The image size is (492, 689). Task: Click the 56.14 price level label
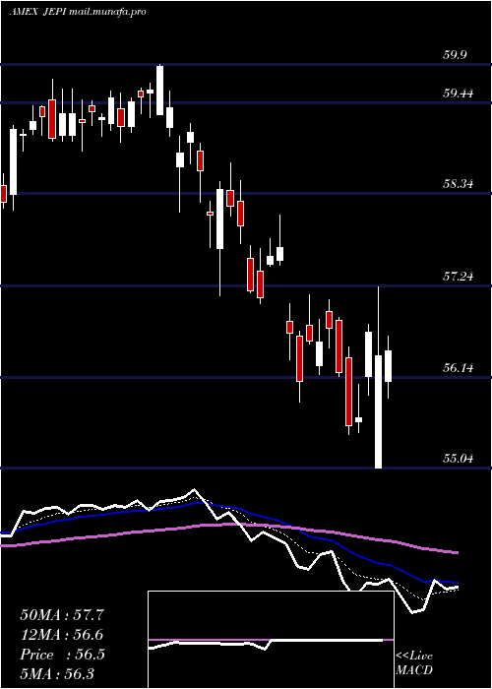pos(458,367)
